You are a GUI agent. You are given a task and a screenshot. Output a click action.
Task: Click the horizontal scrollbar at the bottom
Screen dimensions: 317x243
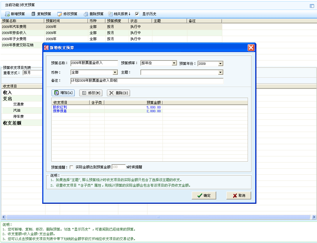tap(158, 217)
